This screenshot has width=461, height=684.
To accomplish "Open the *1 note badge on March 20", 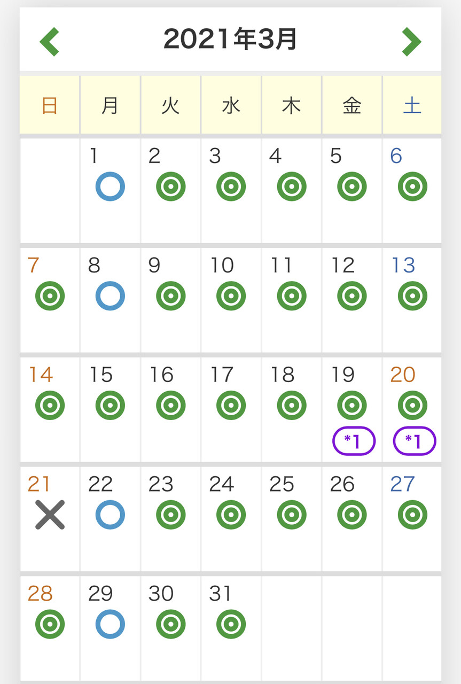I will pos(414,441).
